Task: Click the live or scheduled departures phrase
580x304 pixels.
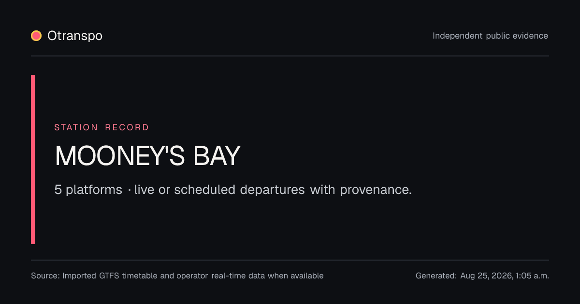Action: (219, 190)
